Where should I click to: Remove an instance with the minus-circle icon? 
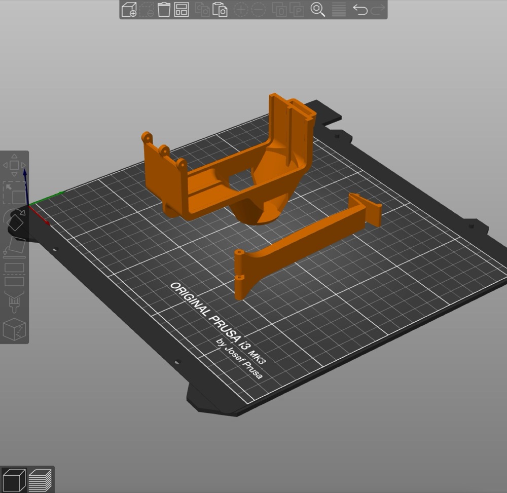258,10
